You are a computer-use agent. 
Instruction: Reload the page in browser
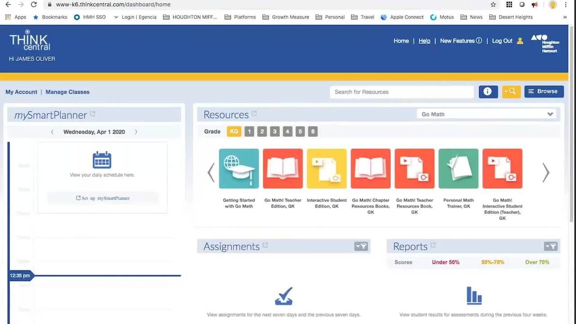point(34,4)
